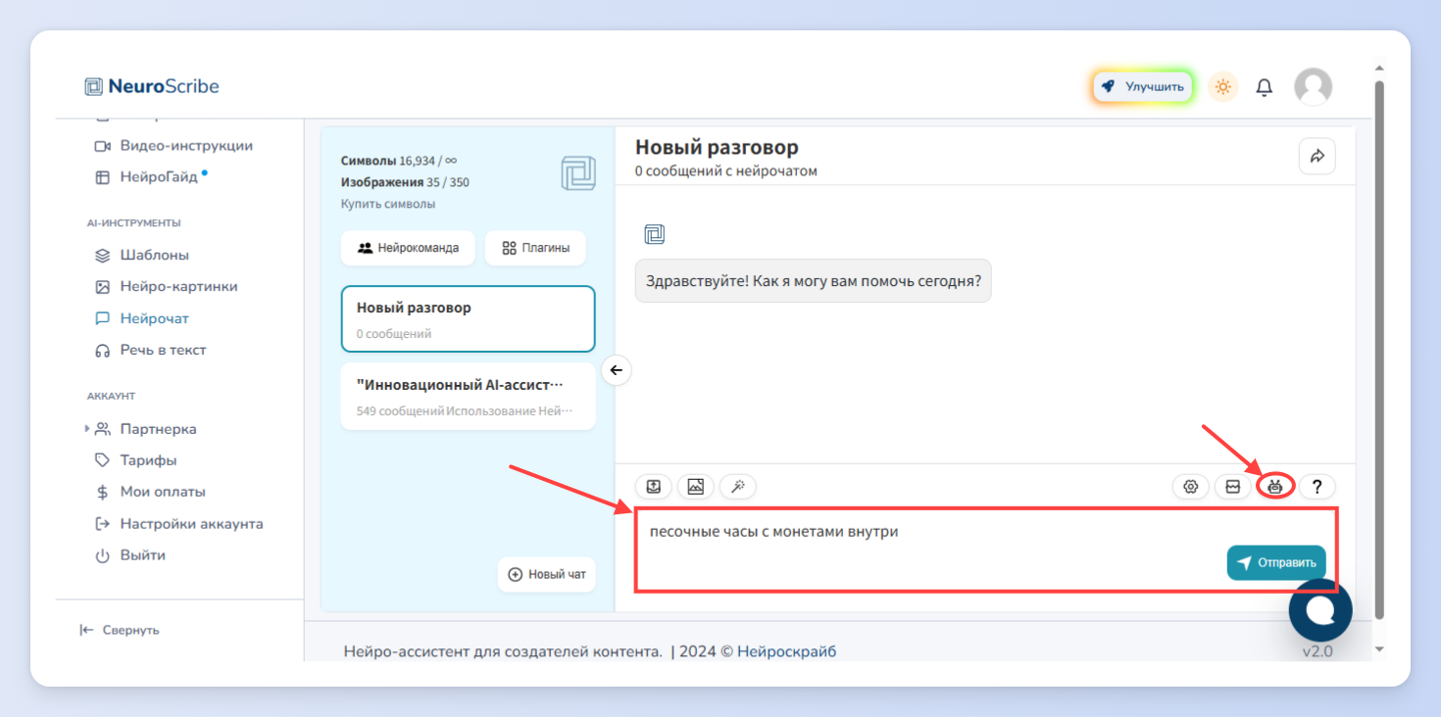
Task: Expand the Партнерка arrow
Action: click(x=86, y=429)
